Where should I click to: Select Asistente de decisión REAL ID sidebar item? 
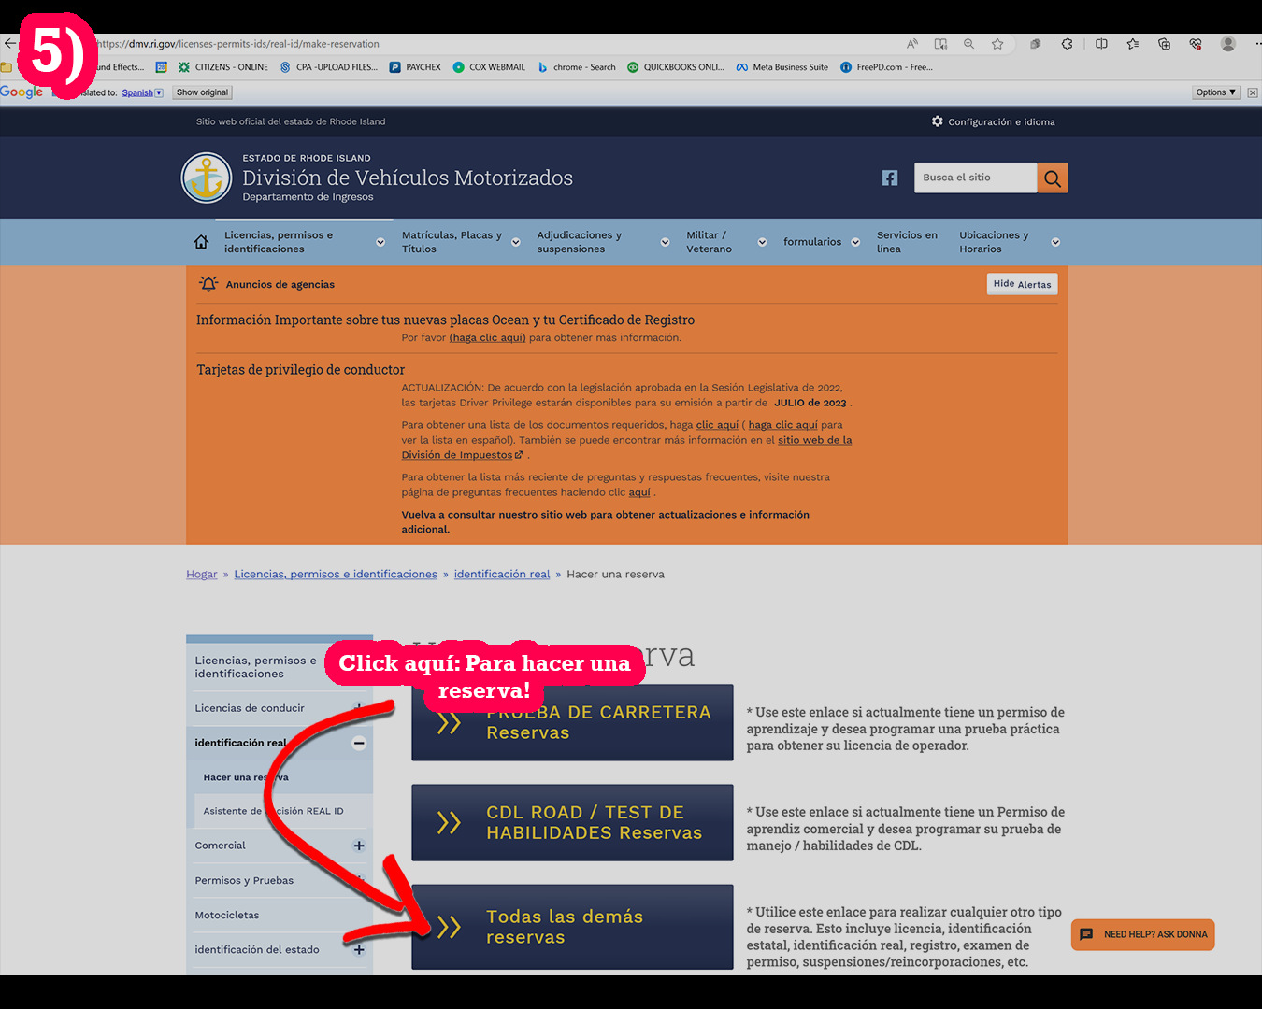tap(274, 811)
